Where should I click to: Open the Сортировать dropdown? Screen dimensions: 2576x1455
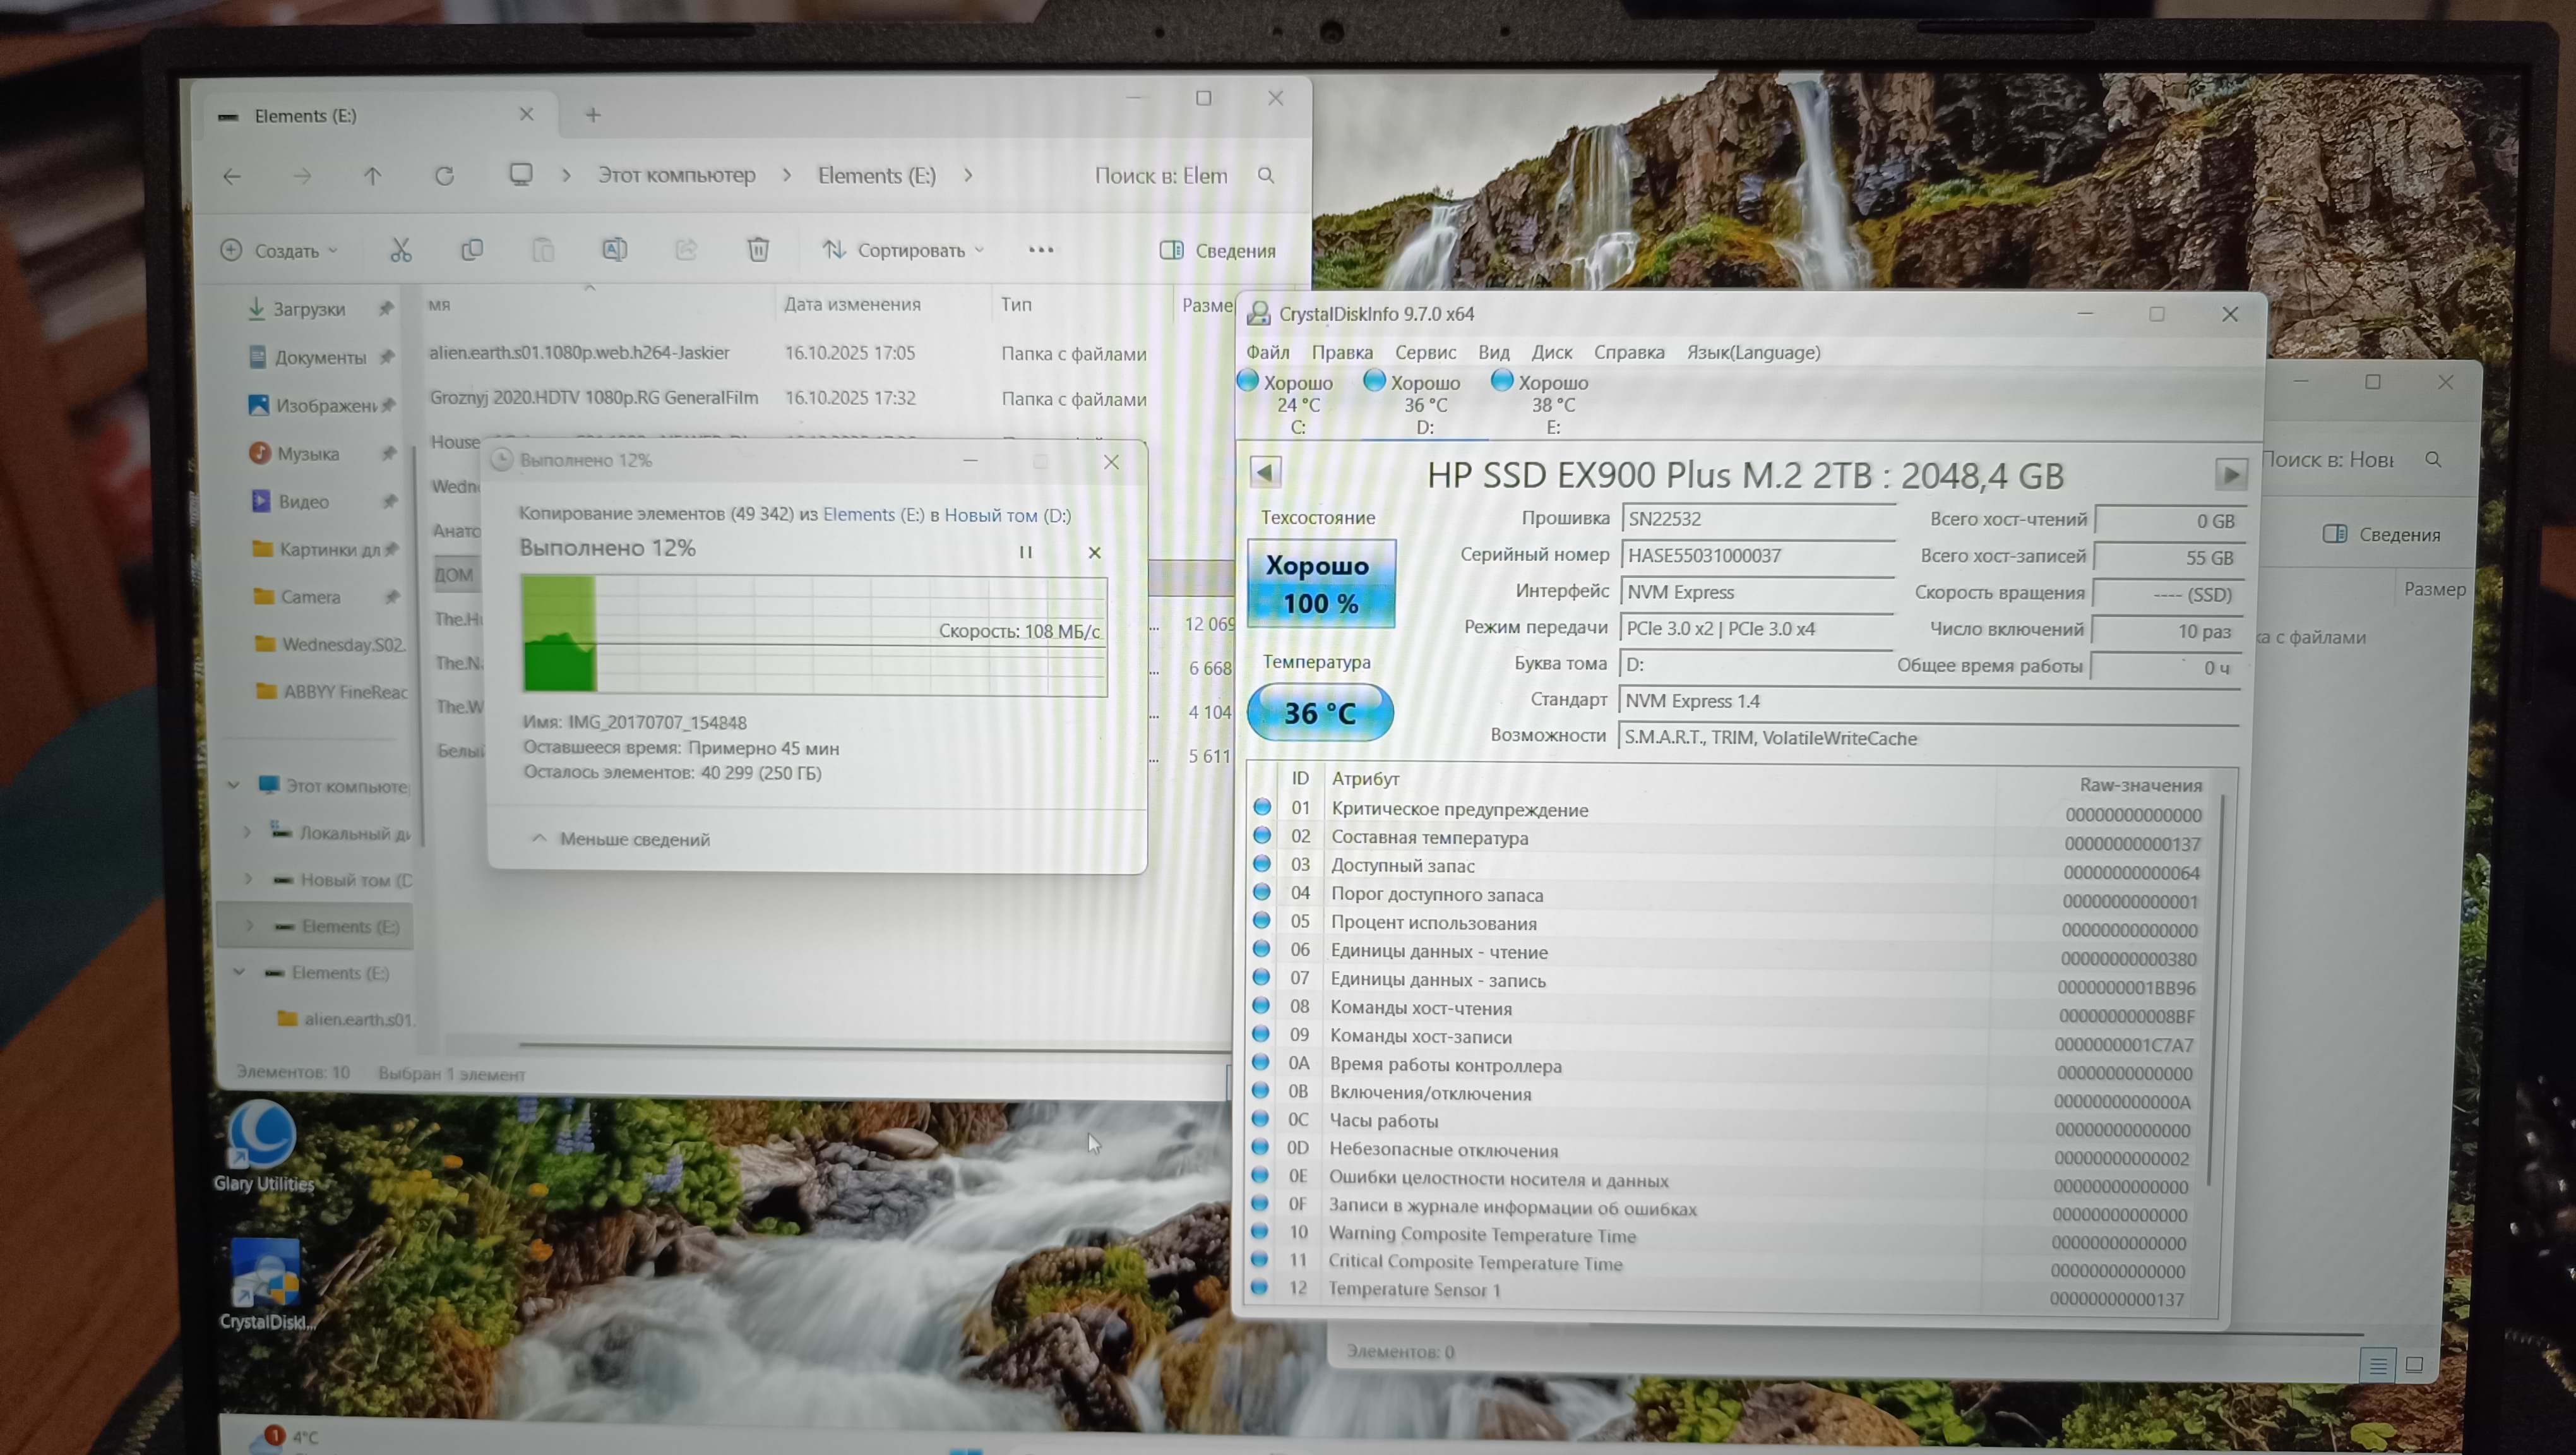pyautogui.click(x=904, y=250)
